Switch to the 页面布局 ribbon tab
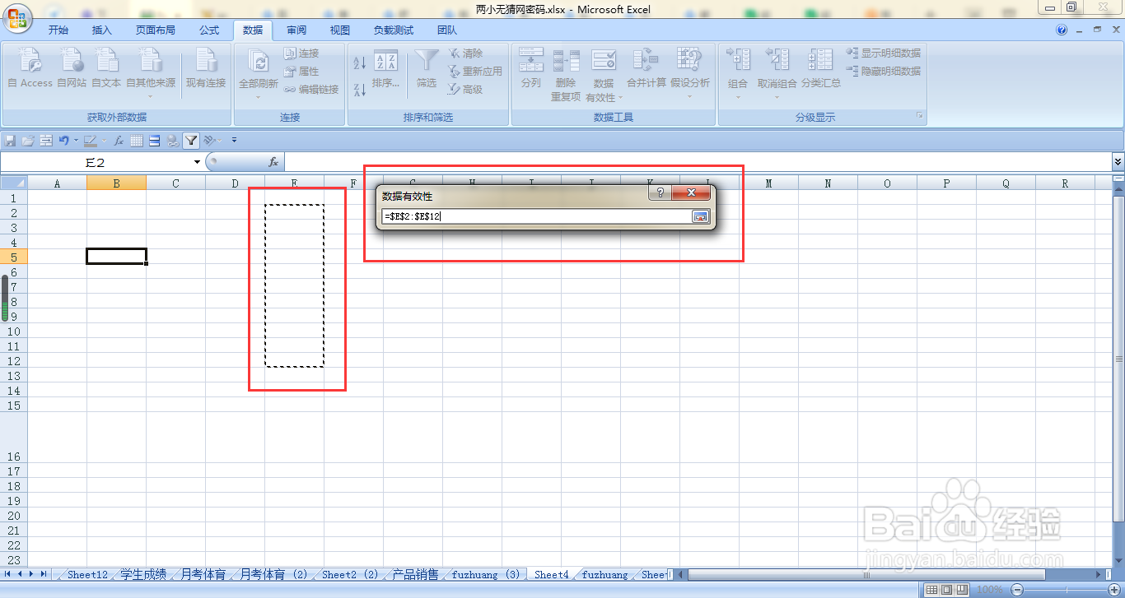The height and width of the screenshot is (598, 1125). [x=156, y=30]
